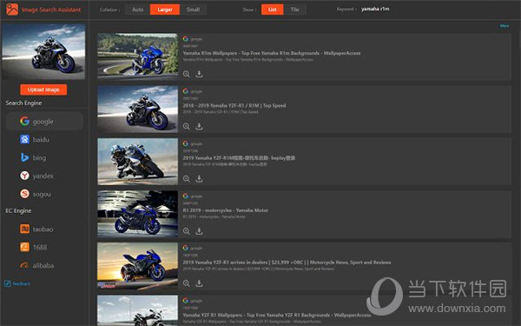This screenshot has height=326, width=521.
Task: Open the feedback link
Action: (x=17, y=283)
